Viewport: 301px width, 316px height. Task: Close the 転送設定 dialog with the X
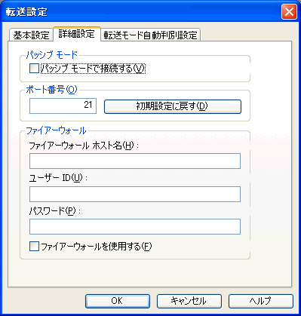pos(289,12)
